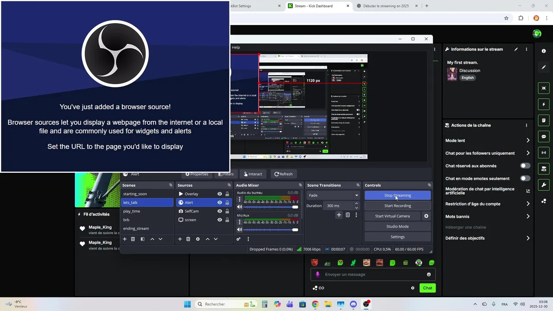Open emoji picker in chat field
Viewport: 553px width, 311px height.
tap(429, 274)
